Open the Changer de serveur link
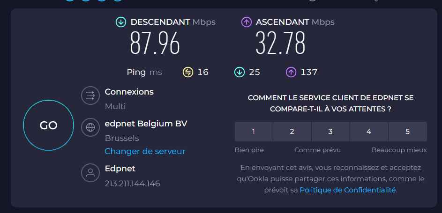 coord(145,151)
